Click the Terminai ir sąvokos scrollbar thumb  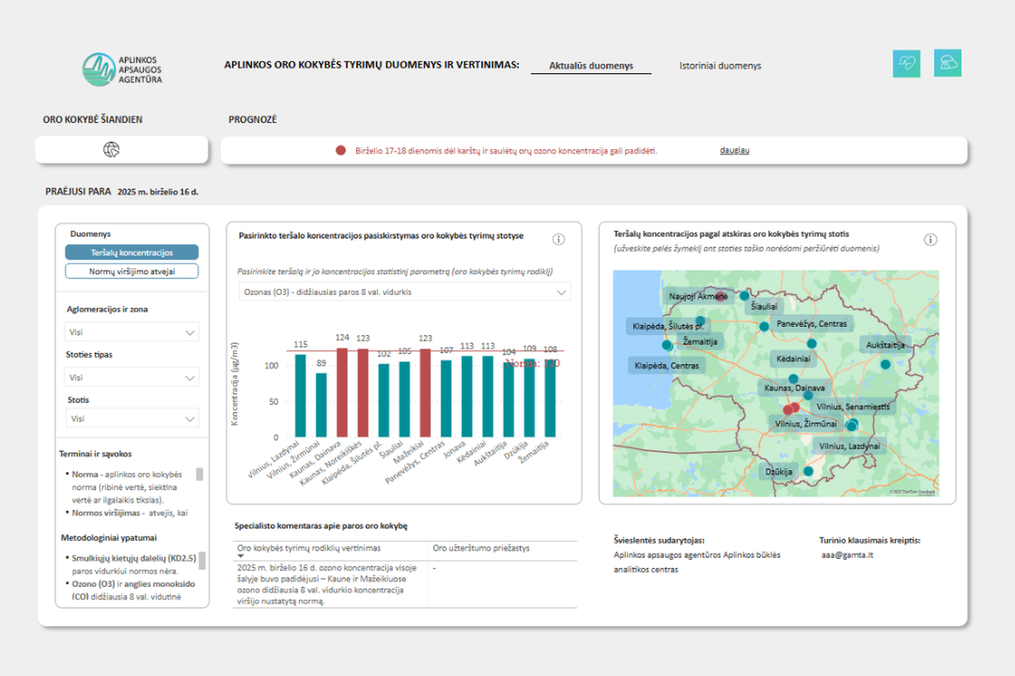point(200,474)
